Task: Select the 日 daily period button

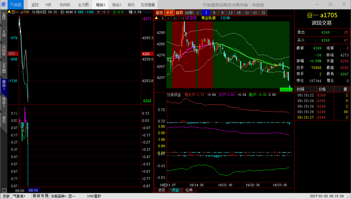Action: (263, 13)
